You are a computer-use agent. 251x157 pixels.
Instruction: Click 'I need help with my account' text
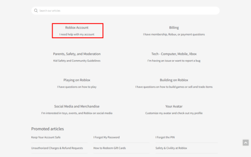(x=77, y=34)
